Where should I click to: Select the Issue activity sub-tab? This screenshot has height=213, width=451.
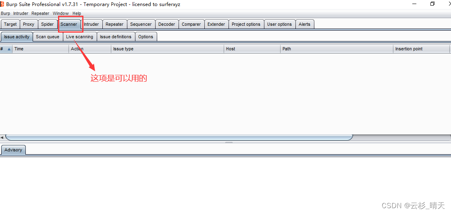[17, 37]
